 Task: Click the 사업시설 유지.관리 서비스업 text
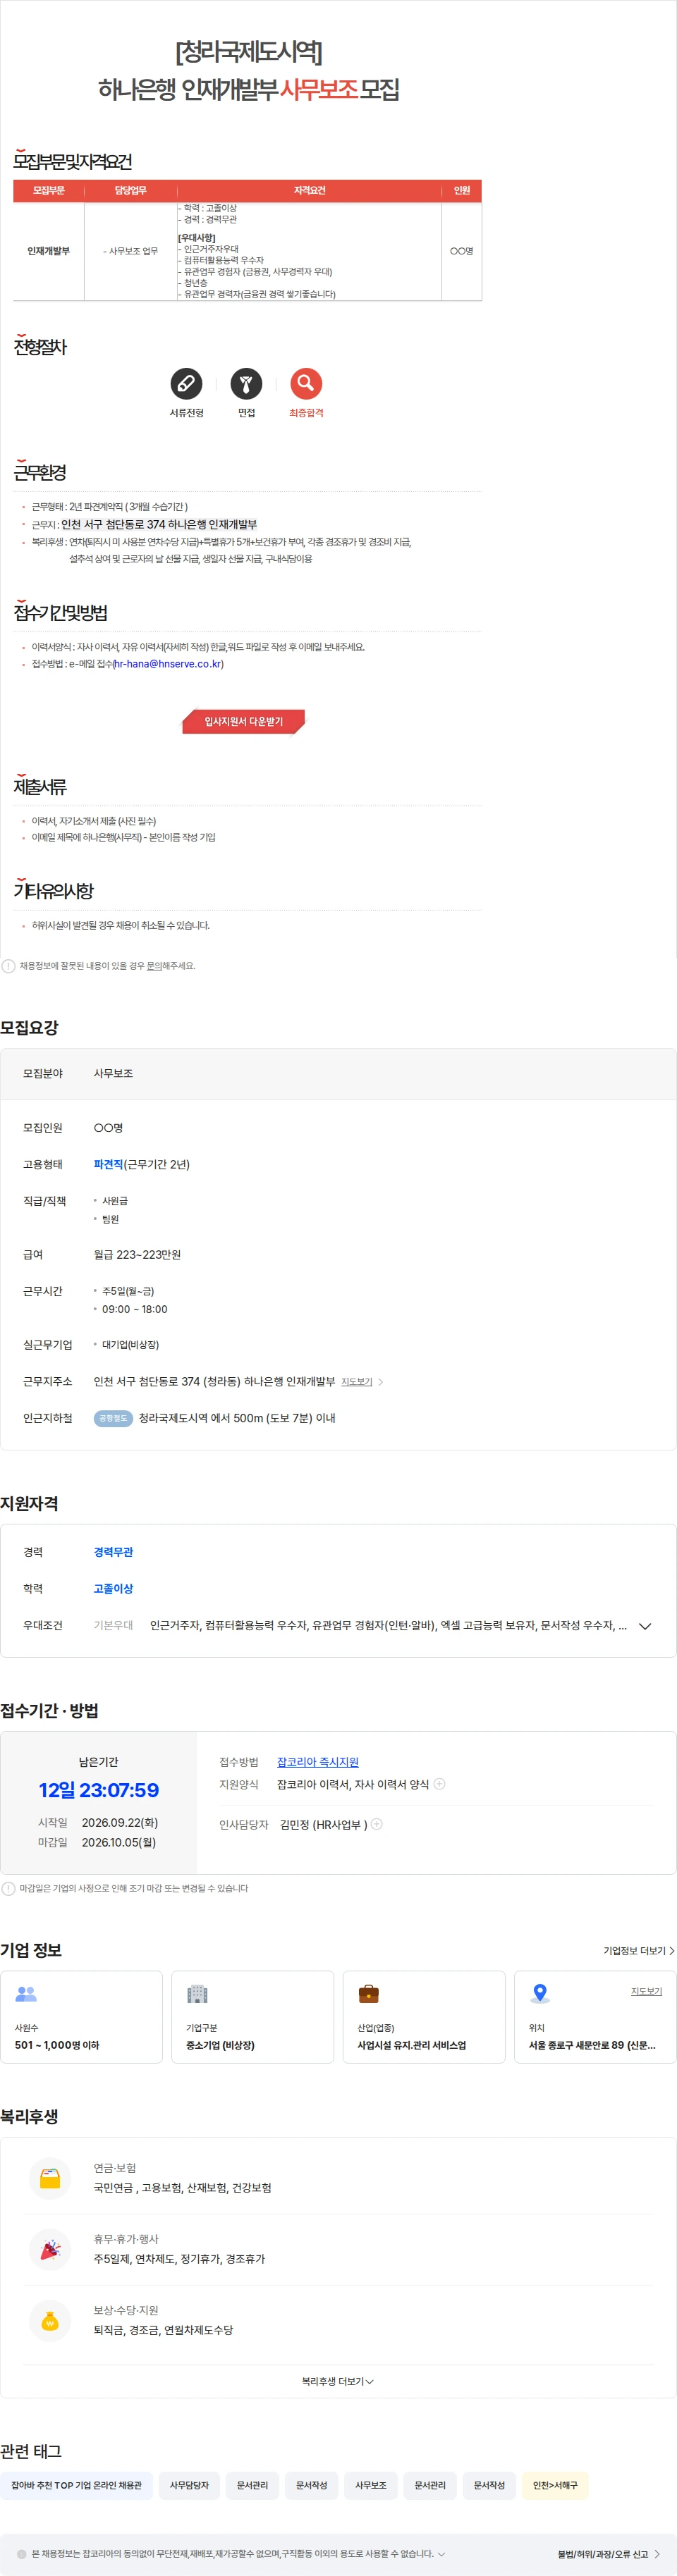412,2045
